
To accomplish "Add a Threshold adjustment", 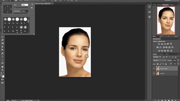I will 165,51.
